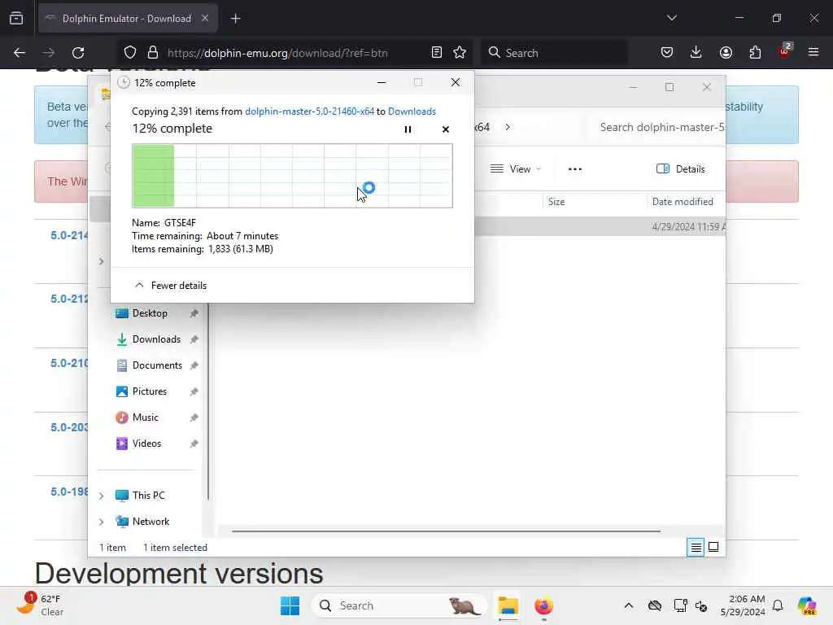Open Desktop in File Explorer sidebar
The height and width of the screenshot is (625, 833).
150,313
